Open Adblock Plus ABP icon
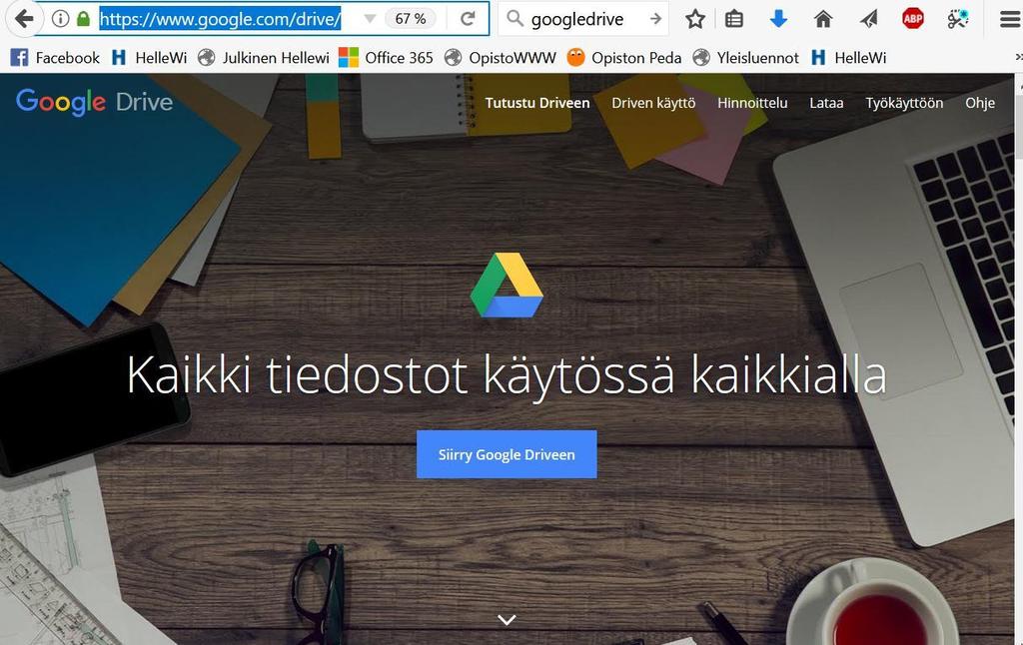Screen dimensions: 1023x645 913,19
